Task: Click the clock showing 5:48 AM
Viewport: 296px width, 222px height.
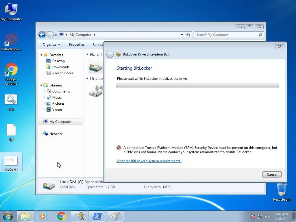Action: [281, 217]
